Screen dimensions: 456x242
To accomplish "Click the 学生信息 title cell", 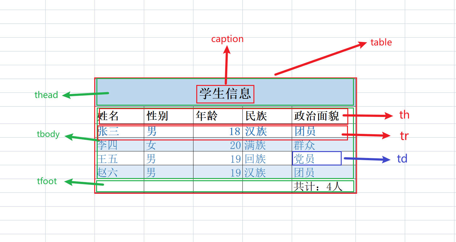I will [x=225, y=92].
